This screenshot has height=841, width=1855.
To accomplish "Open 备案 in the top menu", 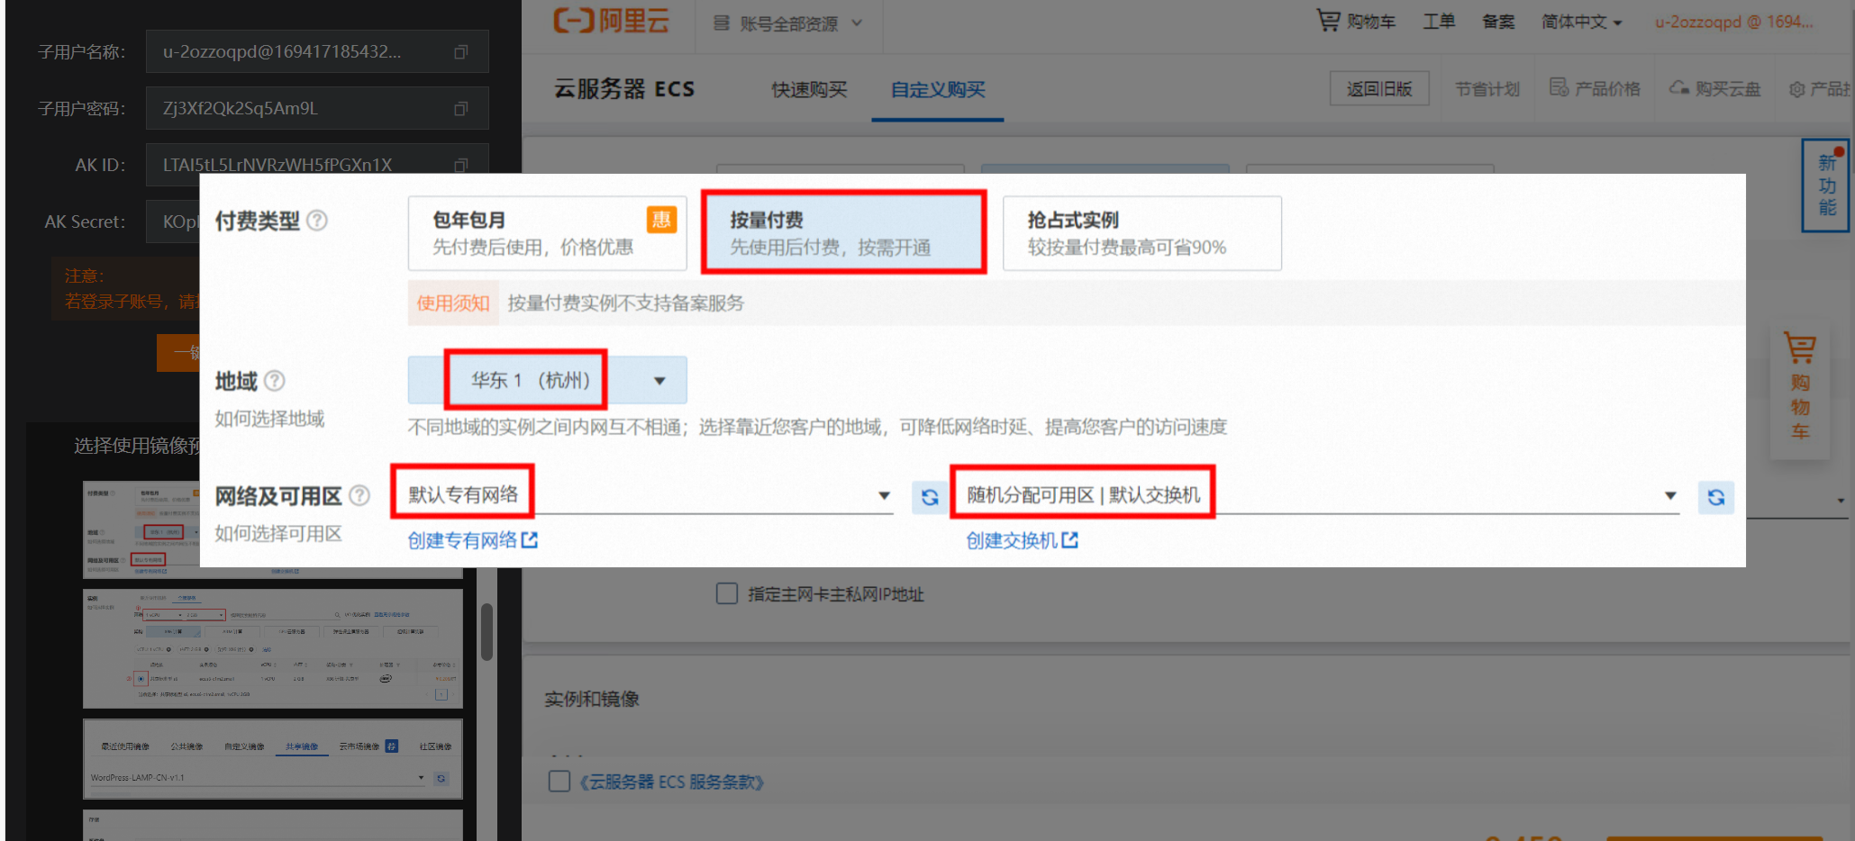I will tap(1498, 21).
